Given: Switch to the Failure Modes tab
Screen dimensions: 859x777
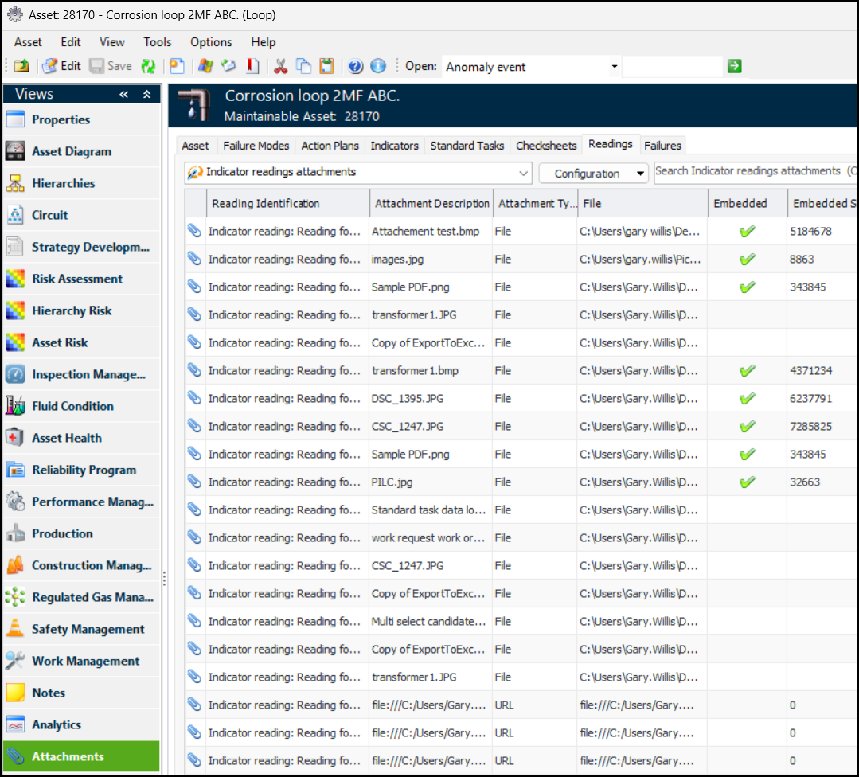Looking at the screenshot, I should click(x=256, y=146).
